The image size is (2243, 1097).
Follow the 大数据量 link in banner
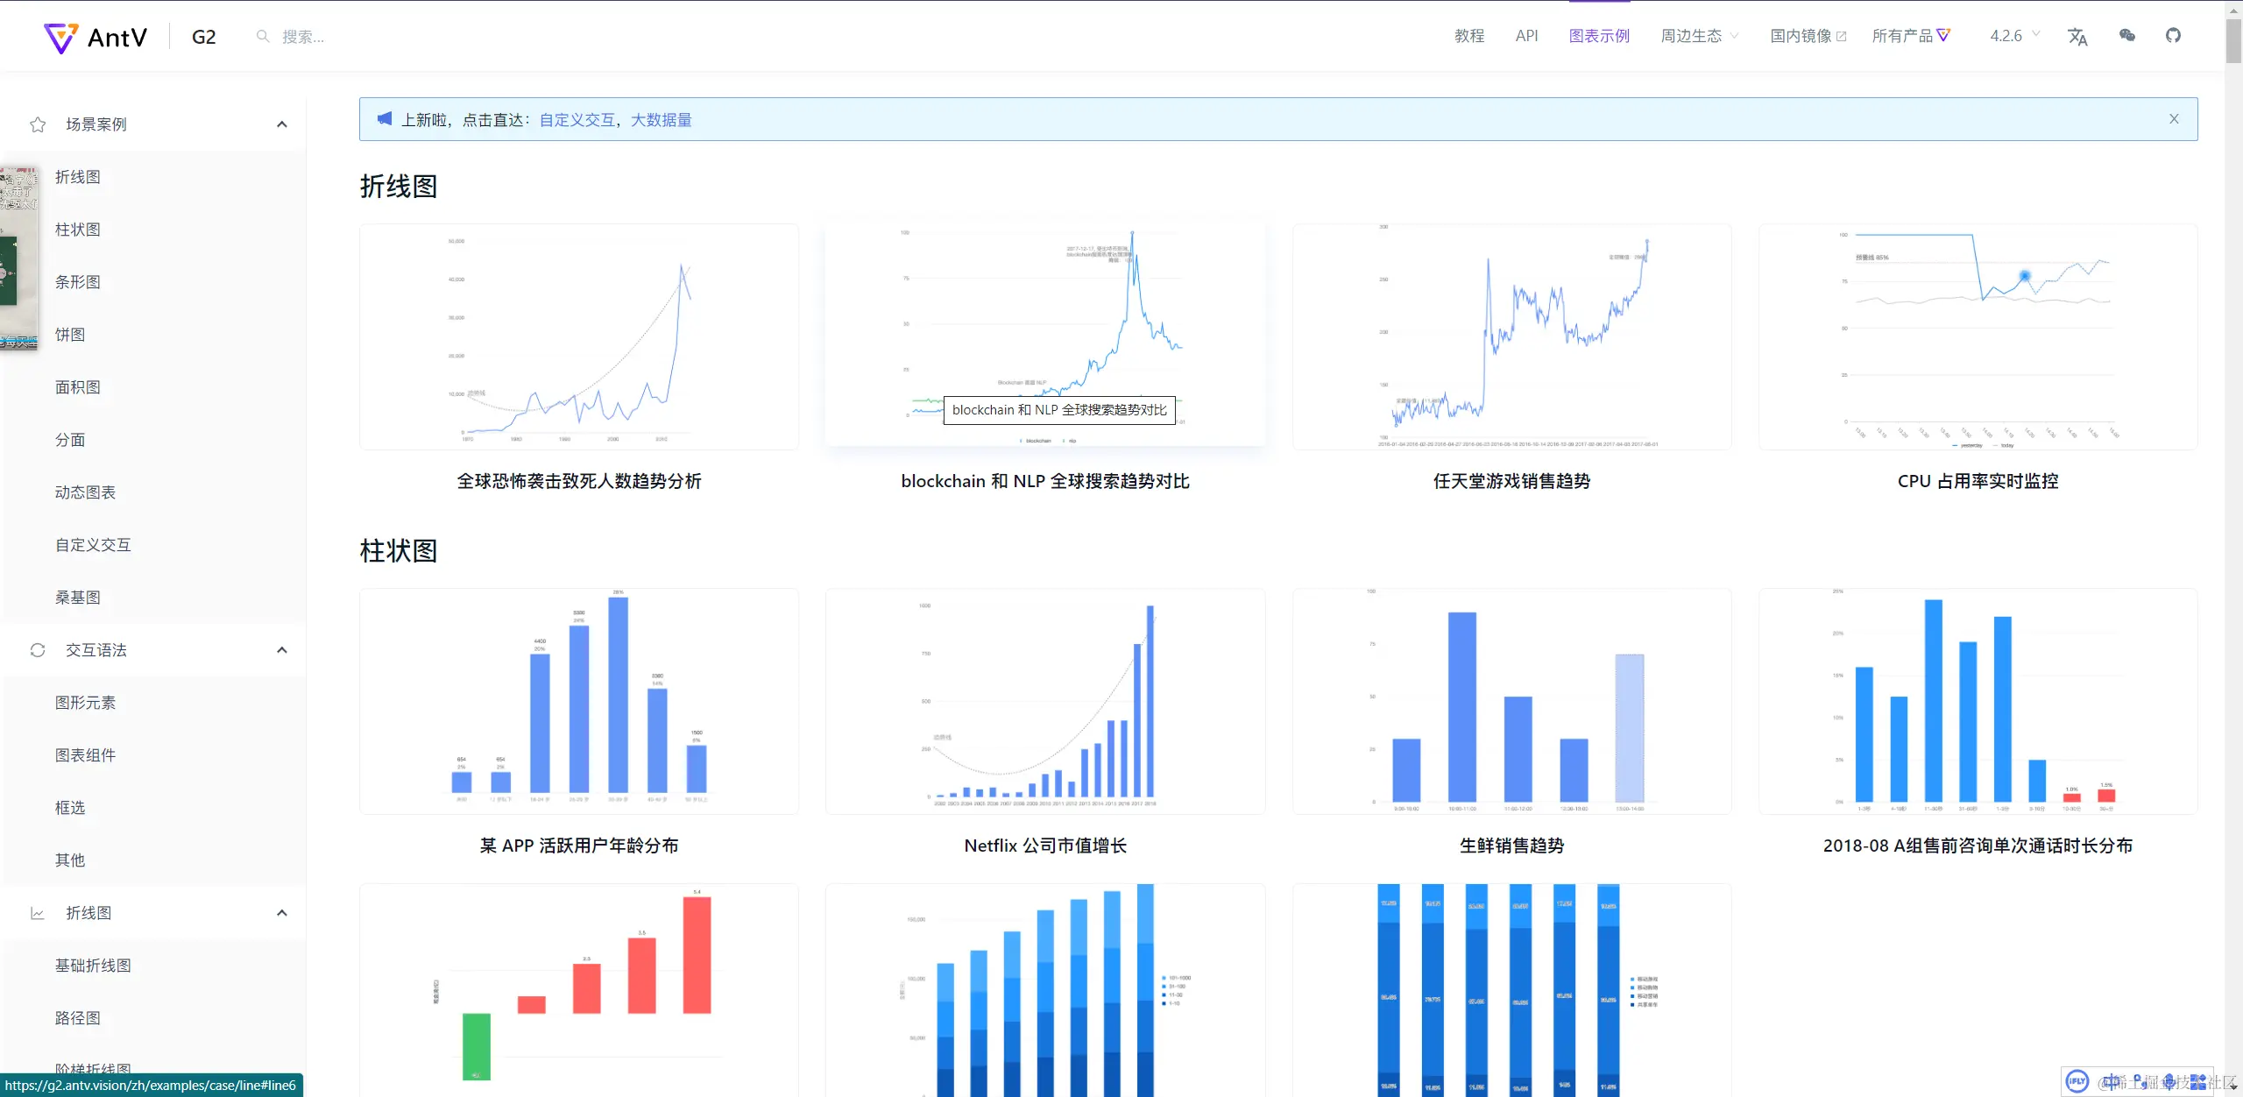click(x=661, y=120)
